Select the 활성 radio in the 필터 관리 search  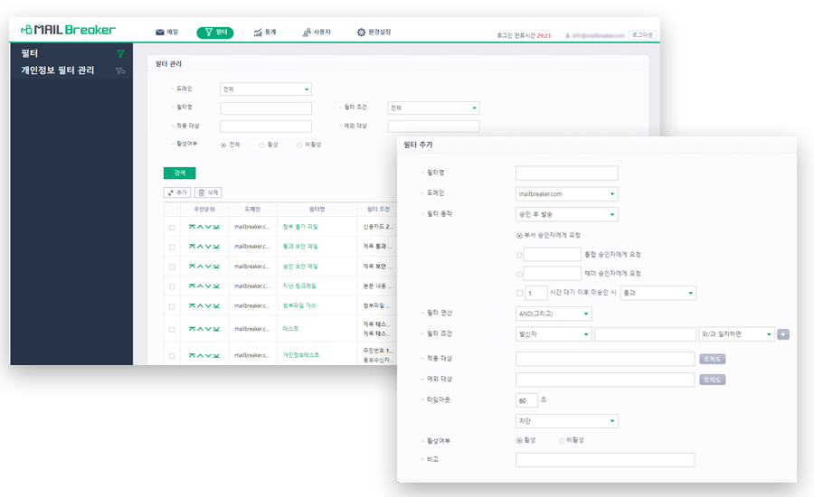coord(261,145)
